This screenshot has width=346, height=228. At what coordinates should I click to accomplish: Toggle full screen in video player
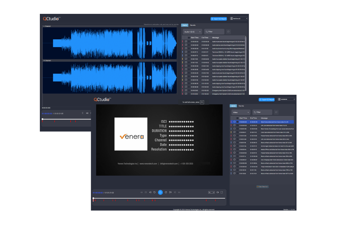pyautogui.click(x=222, y=192)
